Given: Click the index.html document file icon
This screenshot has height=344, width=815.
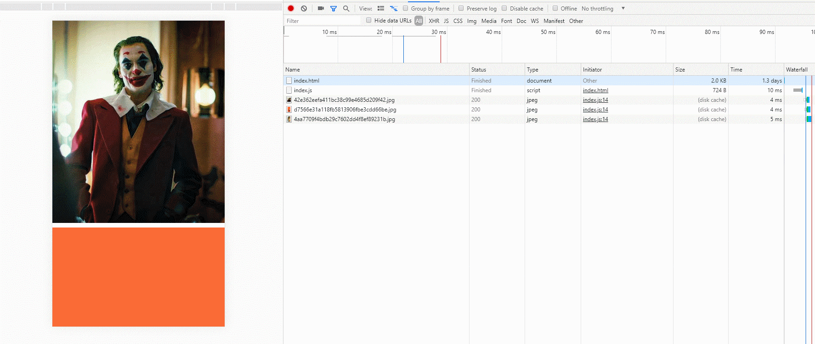Looking at the screenshot, I should pos(289,81).
